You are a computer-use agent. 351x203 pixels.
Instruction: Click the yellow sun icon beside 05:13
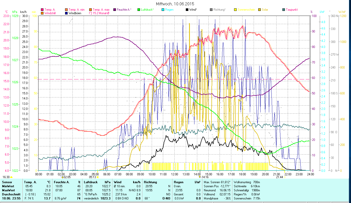click(x=98, y=177)
